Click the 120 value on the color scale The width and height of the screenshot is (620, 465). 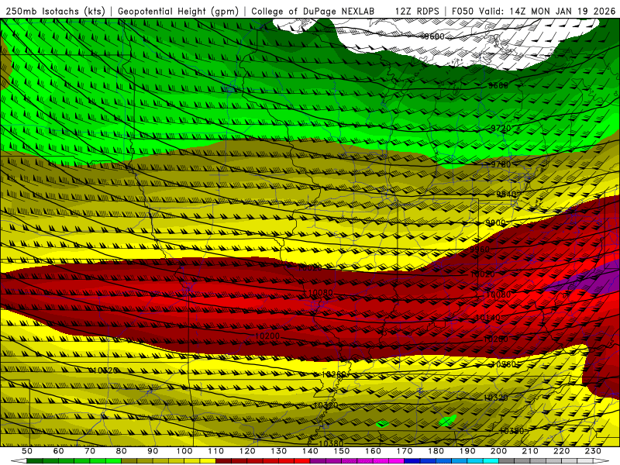[247, 451]
